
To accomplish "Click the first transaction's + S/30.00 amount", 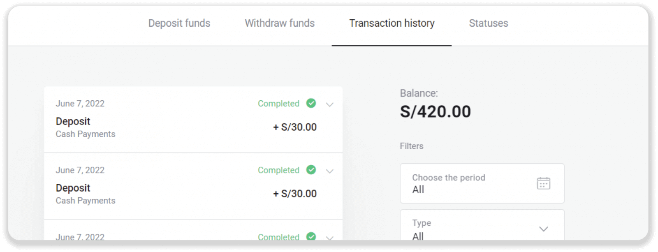I will click(295, 127).
